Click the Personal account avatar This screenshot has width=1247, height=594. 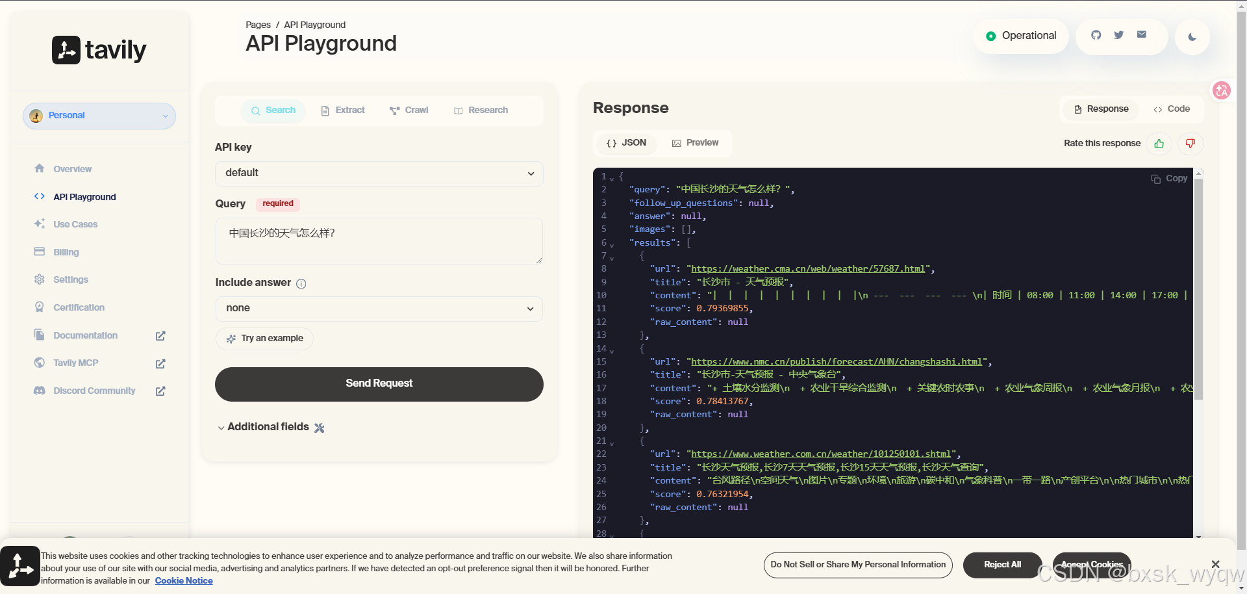(x=36, y=116)
